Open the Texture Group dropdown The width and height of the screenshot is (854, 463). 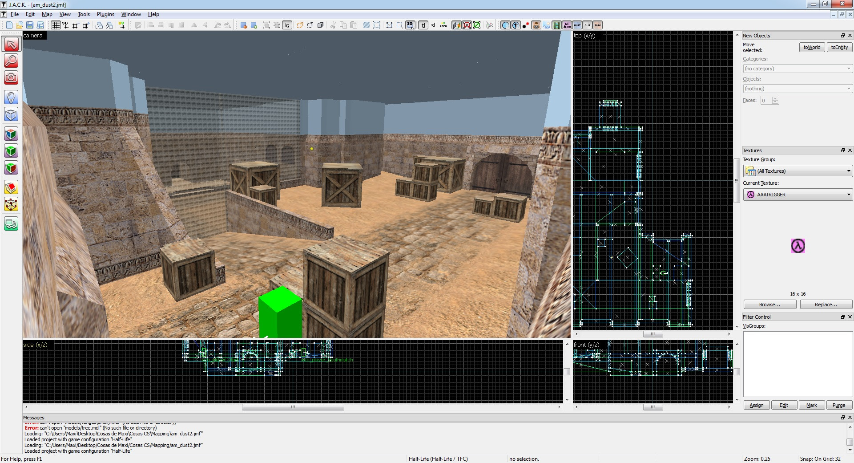tap(798, 171)
